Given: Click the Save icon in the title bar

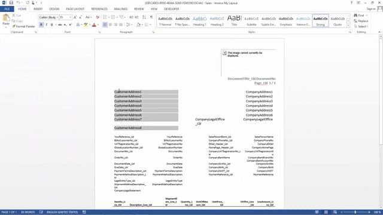Looking at the screenshot, I should click(11, 2).
